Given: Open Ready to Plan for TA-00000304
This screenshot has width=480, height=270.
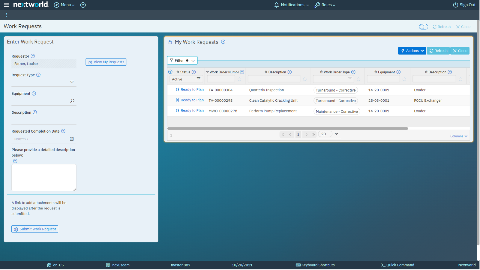Looking at the screenshot, I should click(192, 89).
